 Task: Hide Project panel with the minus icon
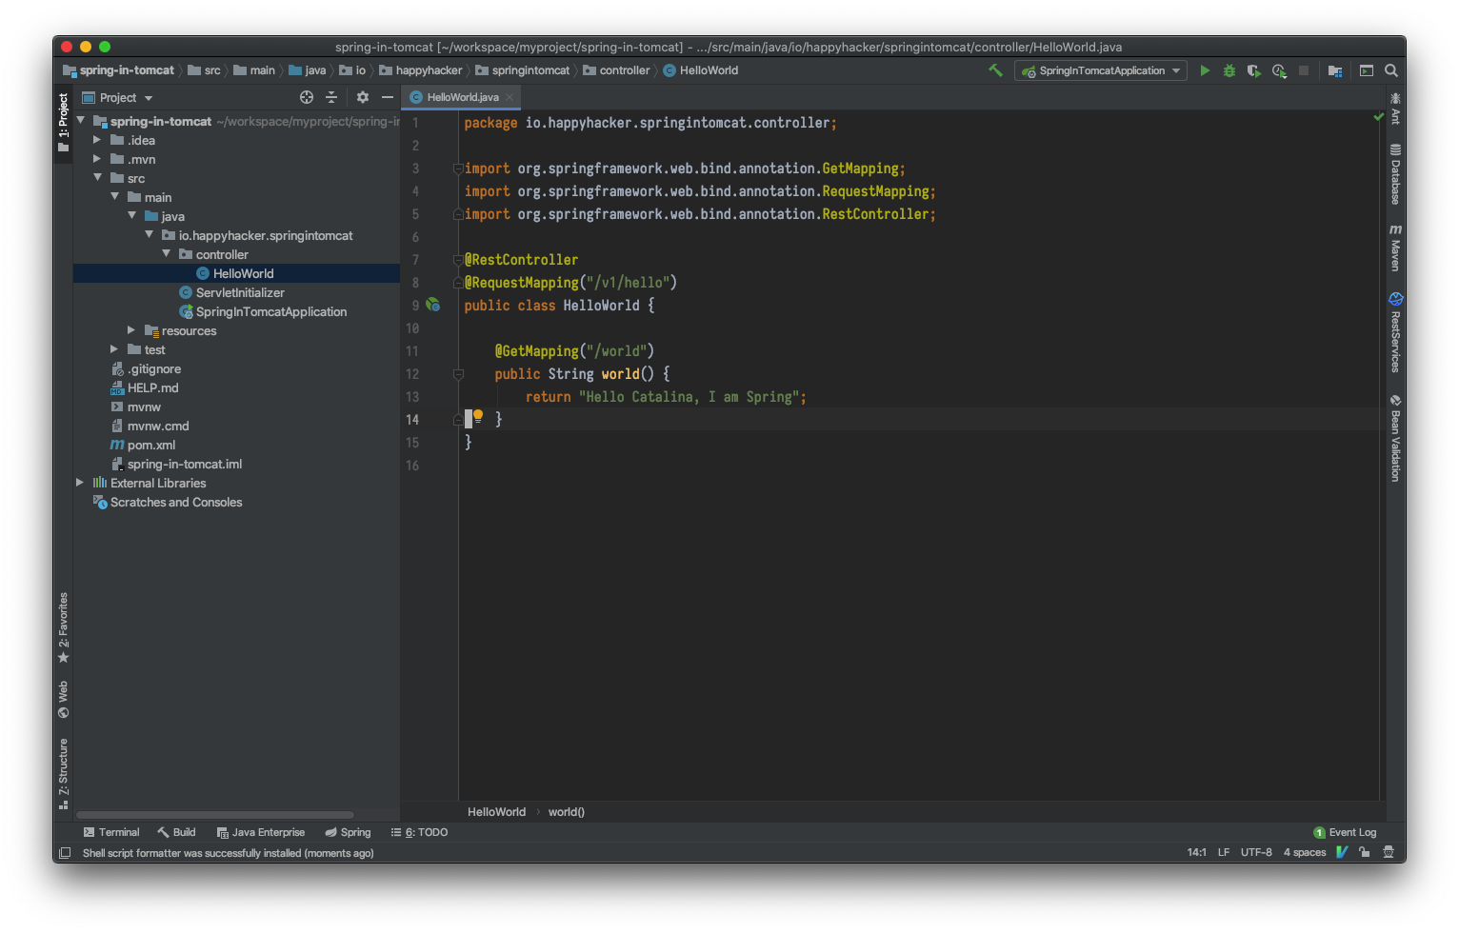(x=388, y=97)
